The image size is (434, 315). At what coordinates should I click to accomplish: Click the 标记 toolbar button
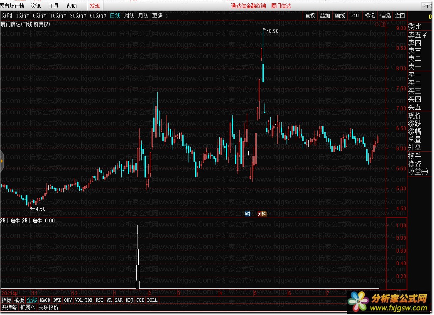[x=370, y=15]
